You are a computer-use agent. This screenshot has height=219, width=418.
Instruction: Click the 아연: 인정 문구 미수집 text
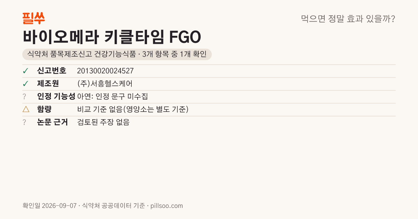click(113, 97)
